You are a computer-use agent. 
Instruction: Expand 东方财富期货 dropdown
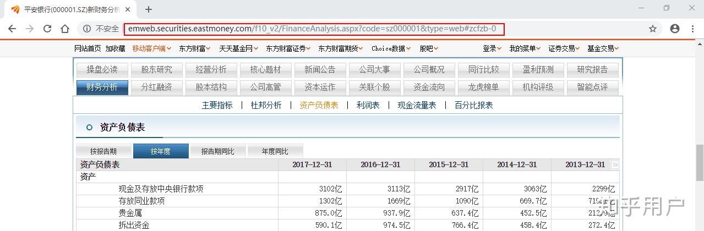[x=340, y=48]
